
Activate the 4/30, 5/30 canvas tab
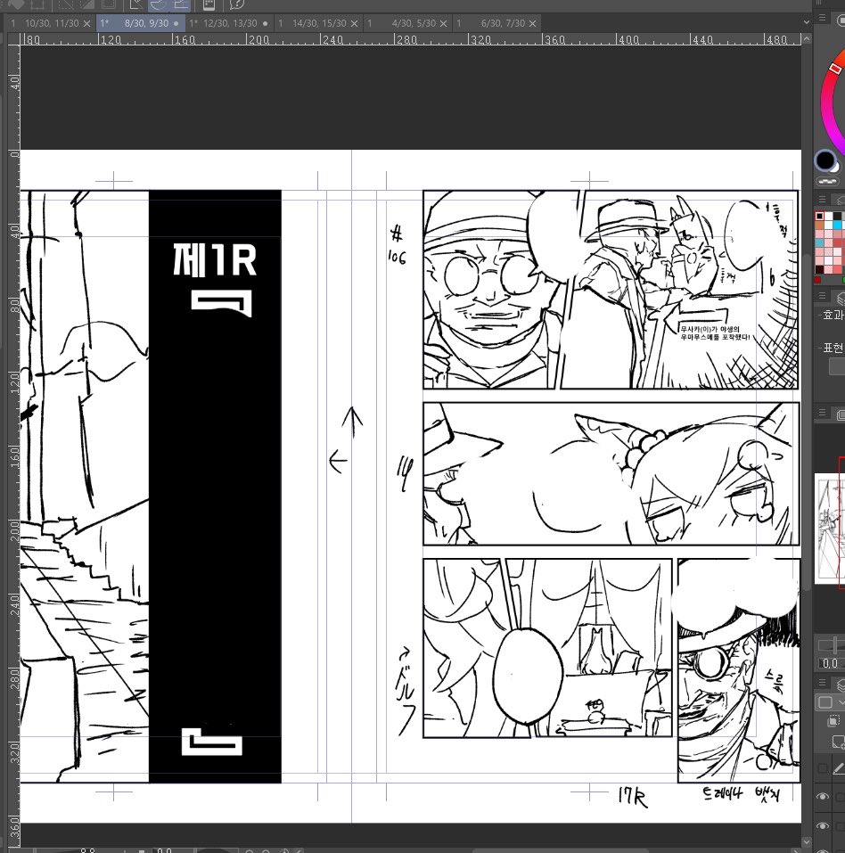(408, 23)
